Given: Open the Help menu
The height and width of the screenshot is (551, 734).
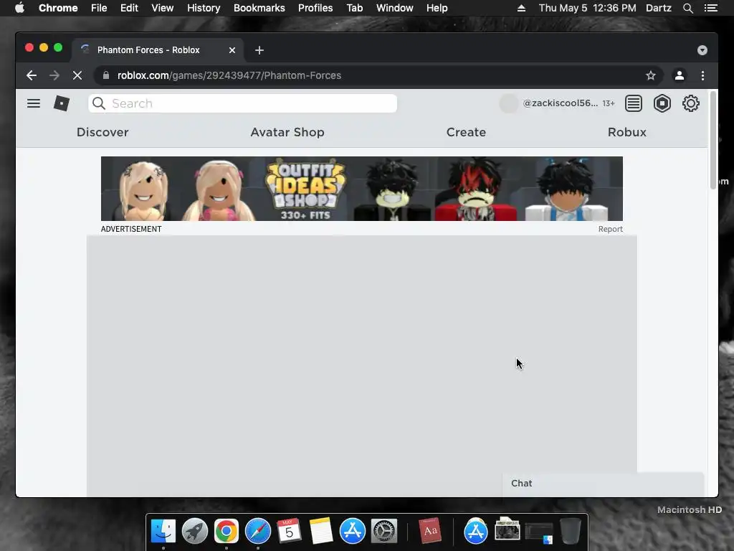Looking at the screenshot, I should (437, 8).
